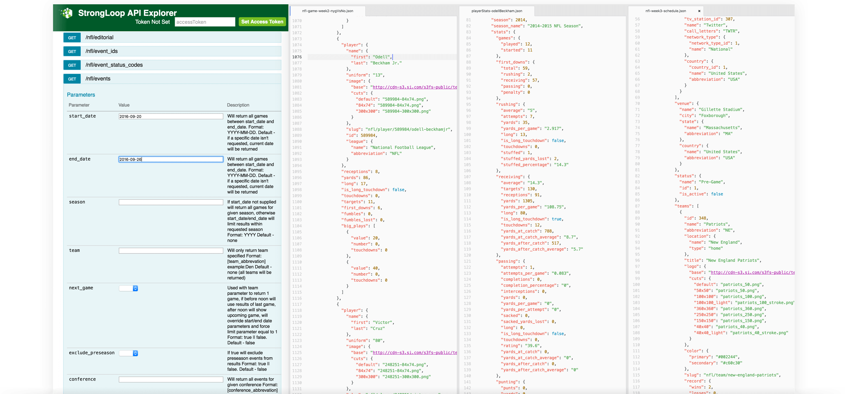Click the "New England Patriots" title value

732,260
